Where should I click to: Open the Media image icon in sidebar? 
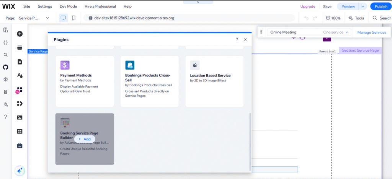tap(20, 117)
